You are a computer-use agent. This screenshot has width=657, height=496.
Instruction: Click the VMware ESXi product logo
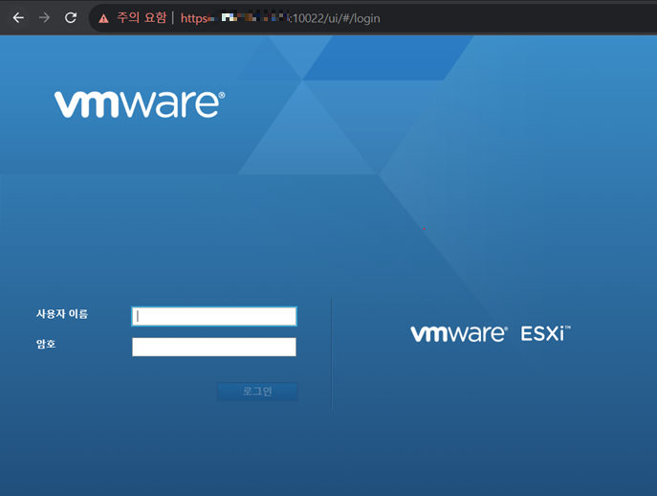pos(491,333)
